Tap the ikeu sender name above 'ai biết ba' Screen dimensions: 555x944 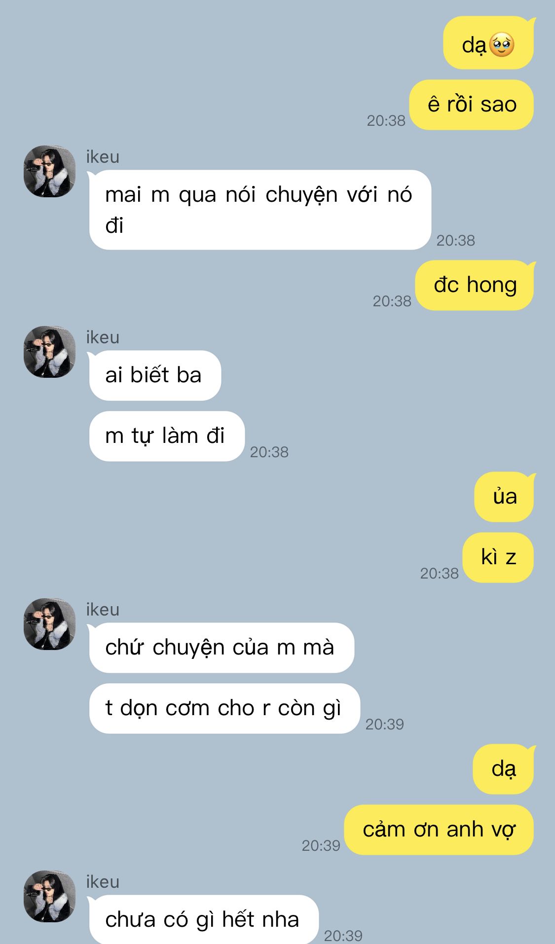click(103, 337)
